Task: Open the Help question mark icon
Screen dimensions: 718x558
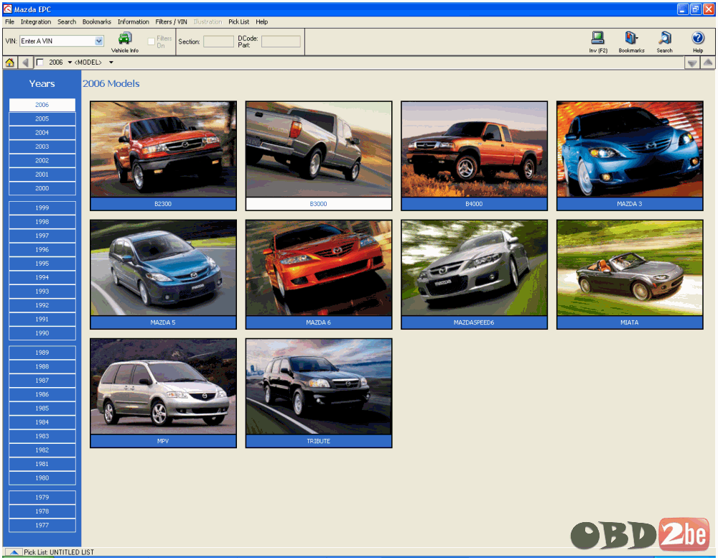Action: coord(698,42)
